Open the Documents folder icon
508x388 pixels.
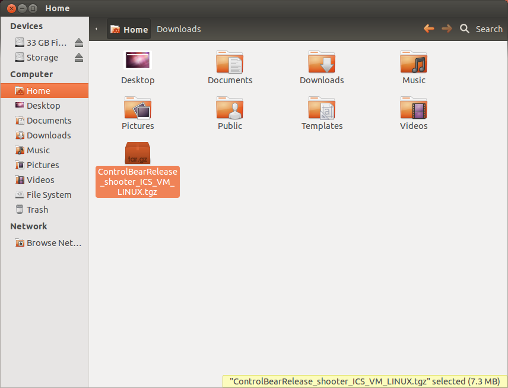pos(230,62)
